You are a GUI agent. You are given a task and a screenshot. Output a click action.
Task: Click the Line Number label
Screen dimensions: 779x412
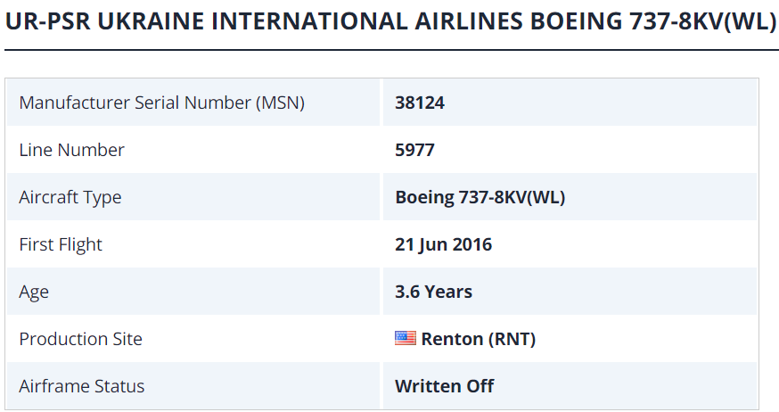[x=71, y=150]
